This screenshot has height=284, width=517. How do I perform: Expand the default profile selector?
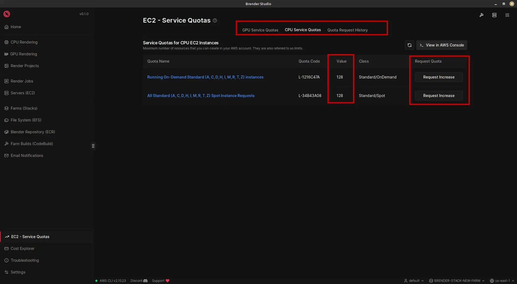[414, 281]
